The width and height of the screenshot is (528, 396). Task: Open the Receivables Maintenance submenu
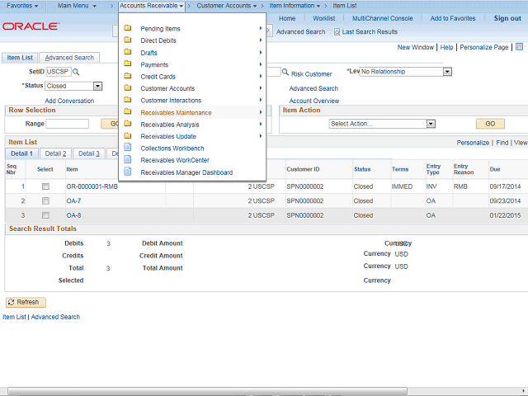point(176,112)
